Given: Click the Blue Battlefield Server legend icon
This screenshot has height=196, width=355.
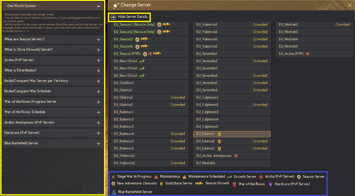Looking at the screenshot, I should pyautogui.click(x=114, y=192).
